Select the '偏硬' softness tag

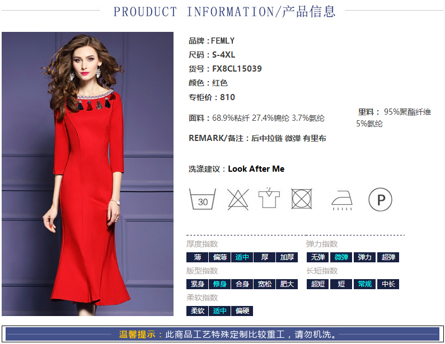coord(242,311)
